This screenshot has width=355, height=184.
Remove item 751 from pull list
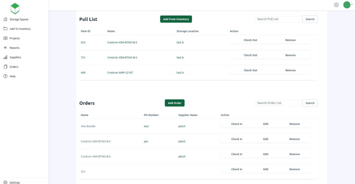tap(291, 55)
